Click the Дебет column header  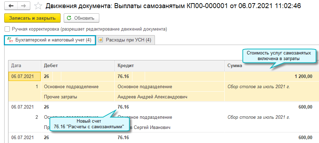pyautogui.click(x=51, y=65)
